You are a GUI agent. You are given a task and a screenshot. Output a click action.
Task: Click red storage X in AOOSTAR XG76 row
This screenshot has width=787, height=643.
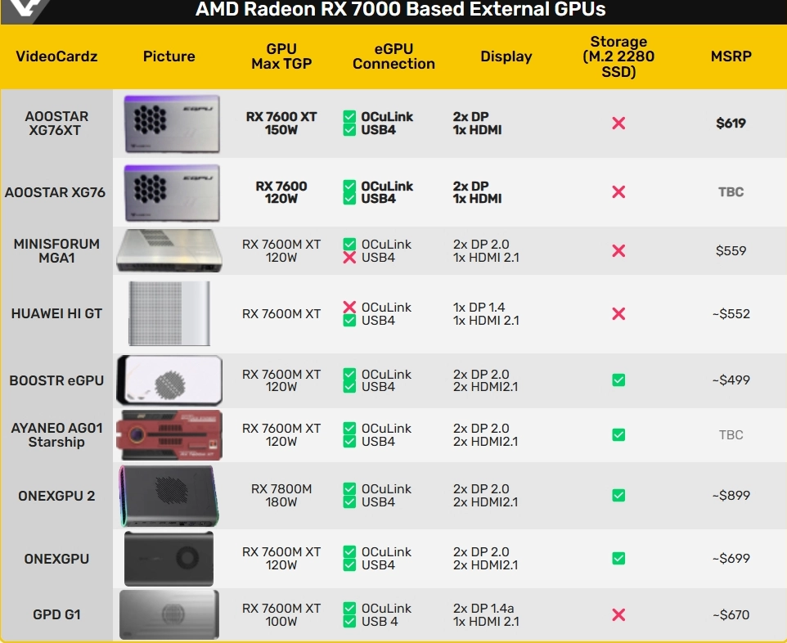(618, 192)
